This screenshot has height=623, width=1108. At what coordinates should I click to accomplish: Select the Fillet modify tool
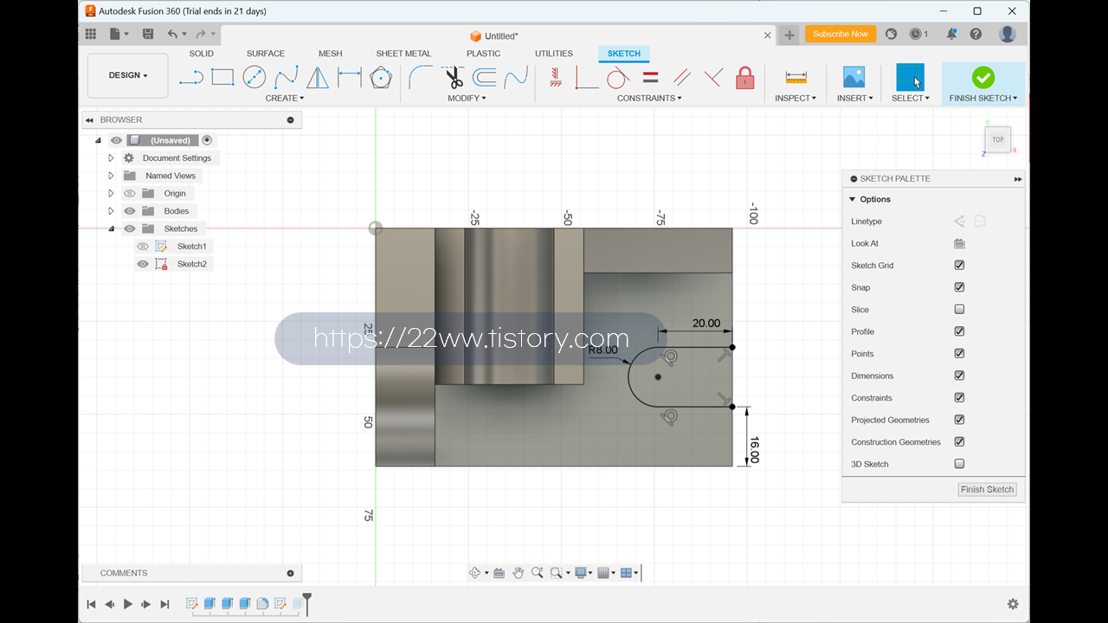(421, 77)
